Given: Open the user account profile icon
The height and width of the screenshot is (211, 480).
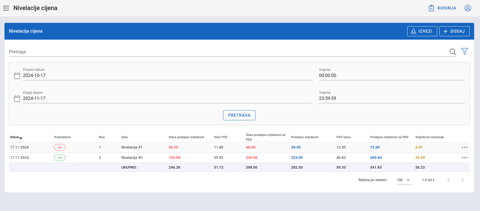Looking at the screenshot, I should click(468, 8).
